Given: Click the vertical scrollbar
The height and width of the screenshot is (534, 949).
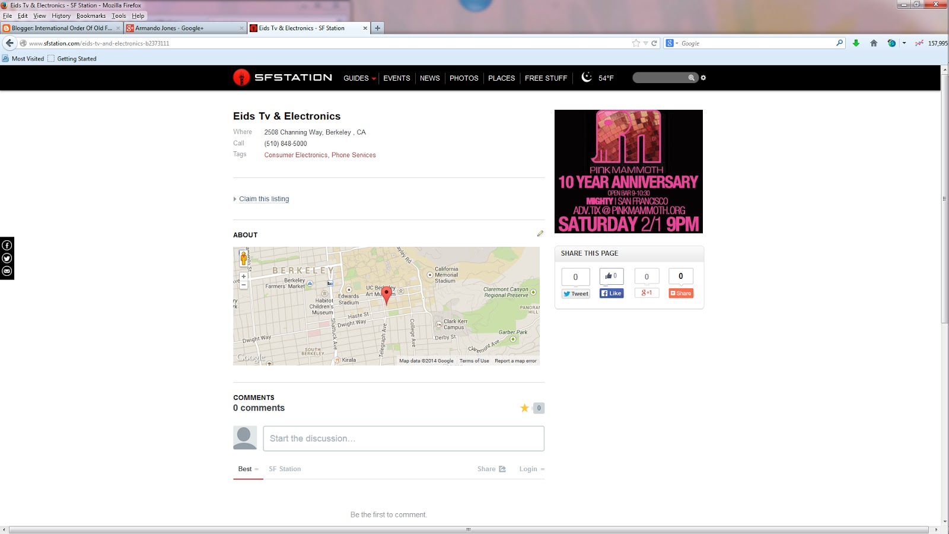Looking at the screenshot, I should click(x=945, y=199).
